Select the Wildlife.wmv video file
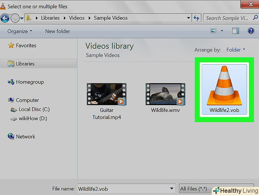The height and width of the screenshot is (195, 259). [165, 95]
